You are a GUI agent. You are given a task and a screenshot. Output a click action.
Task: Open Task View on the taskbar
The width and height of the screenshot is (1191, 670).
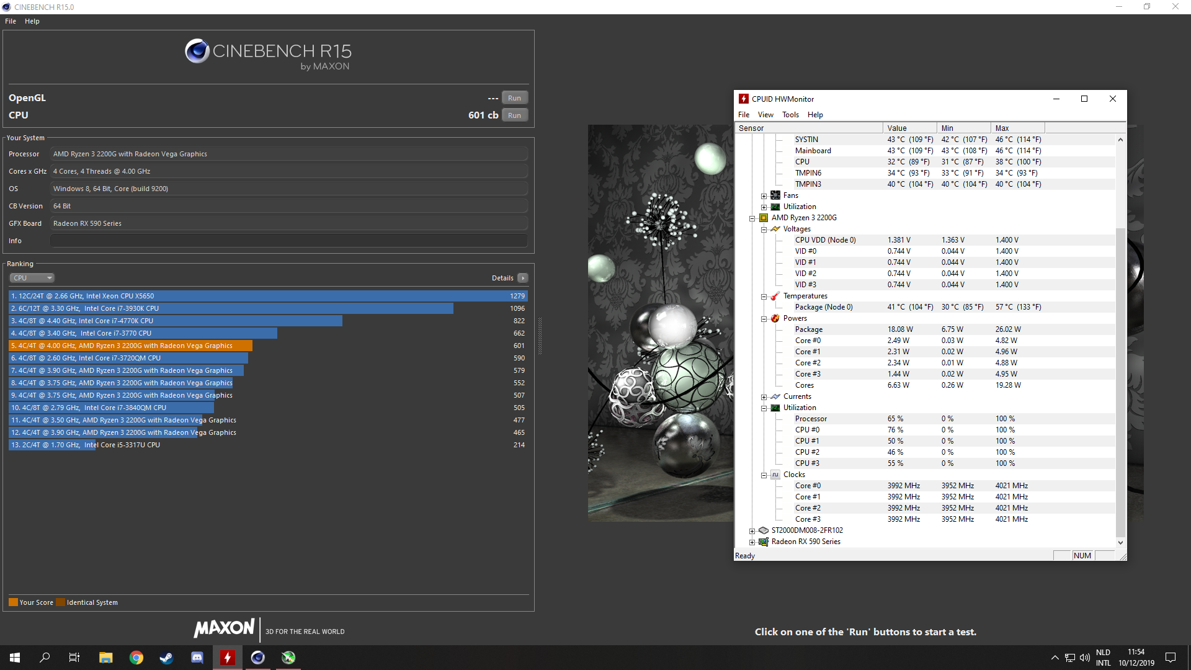click(x=74, y=658)
